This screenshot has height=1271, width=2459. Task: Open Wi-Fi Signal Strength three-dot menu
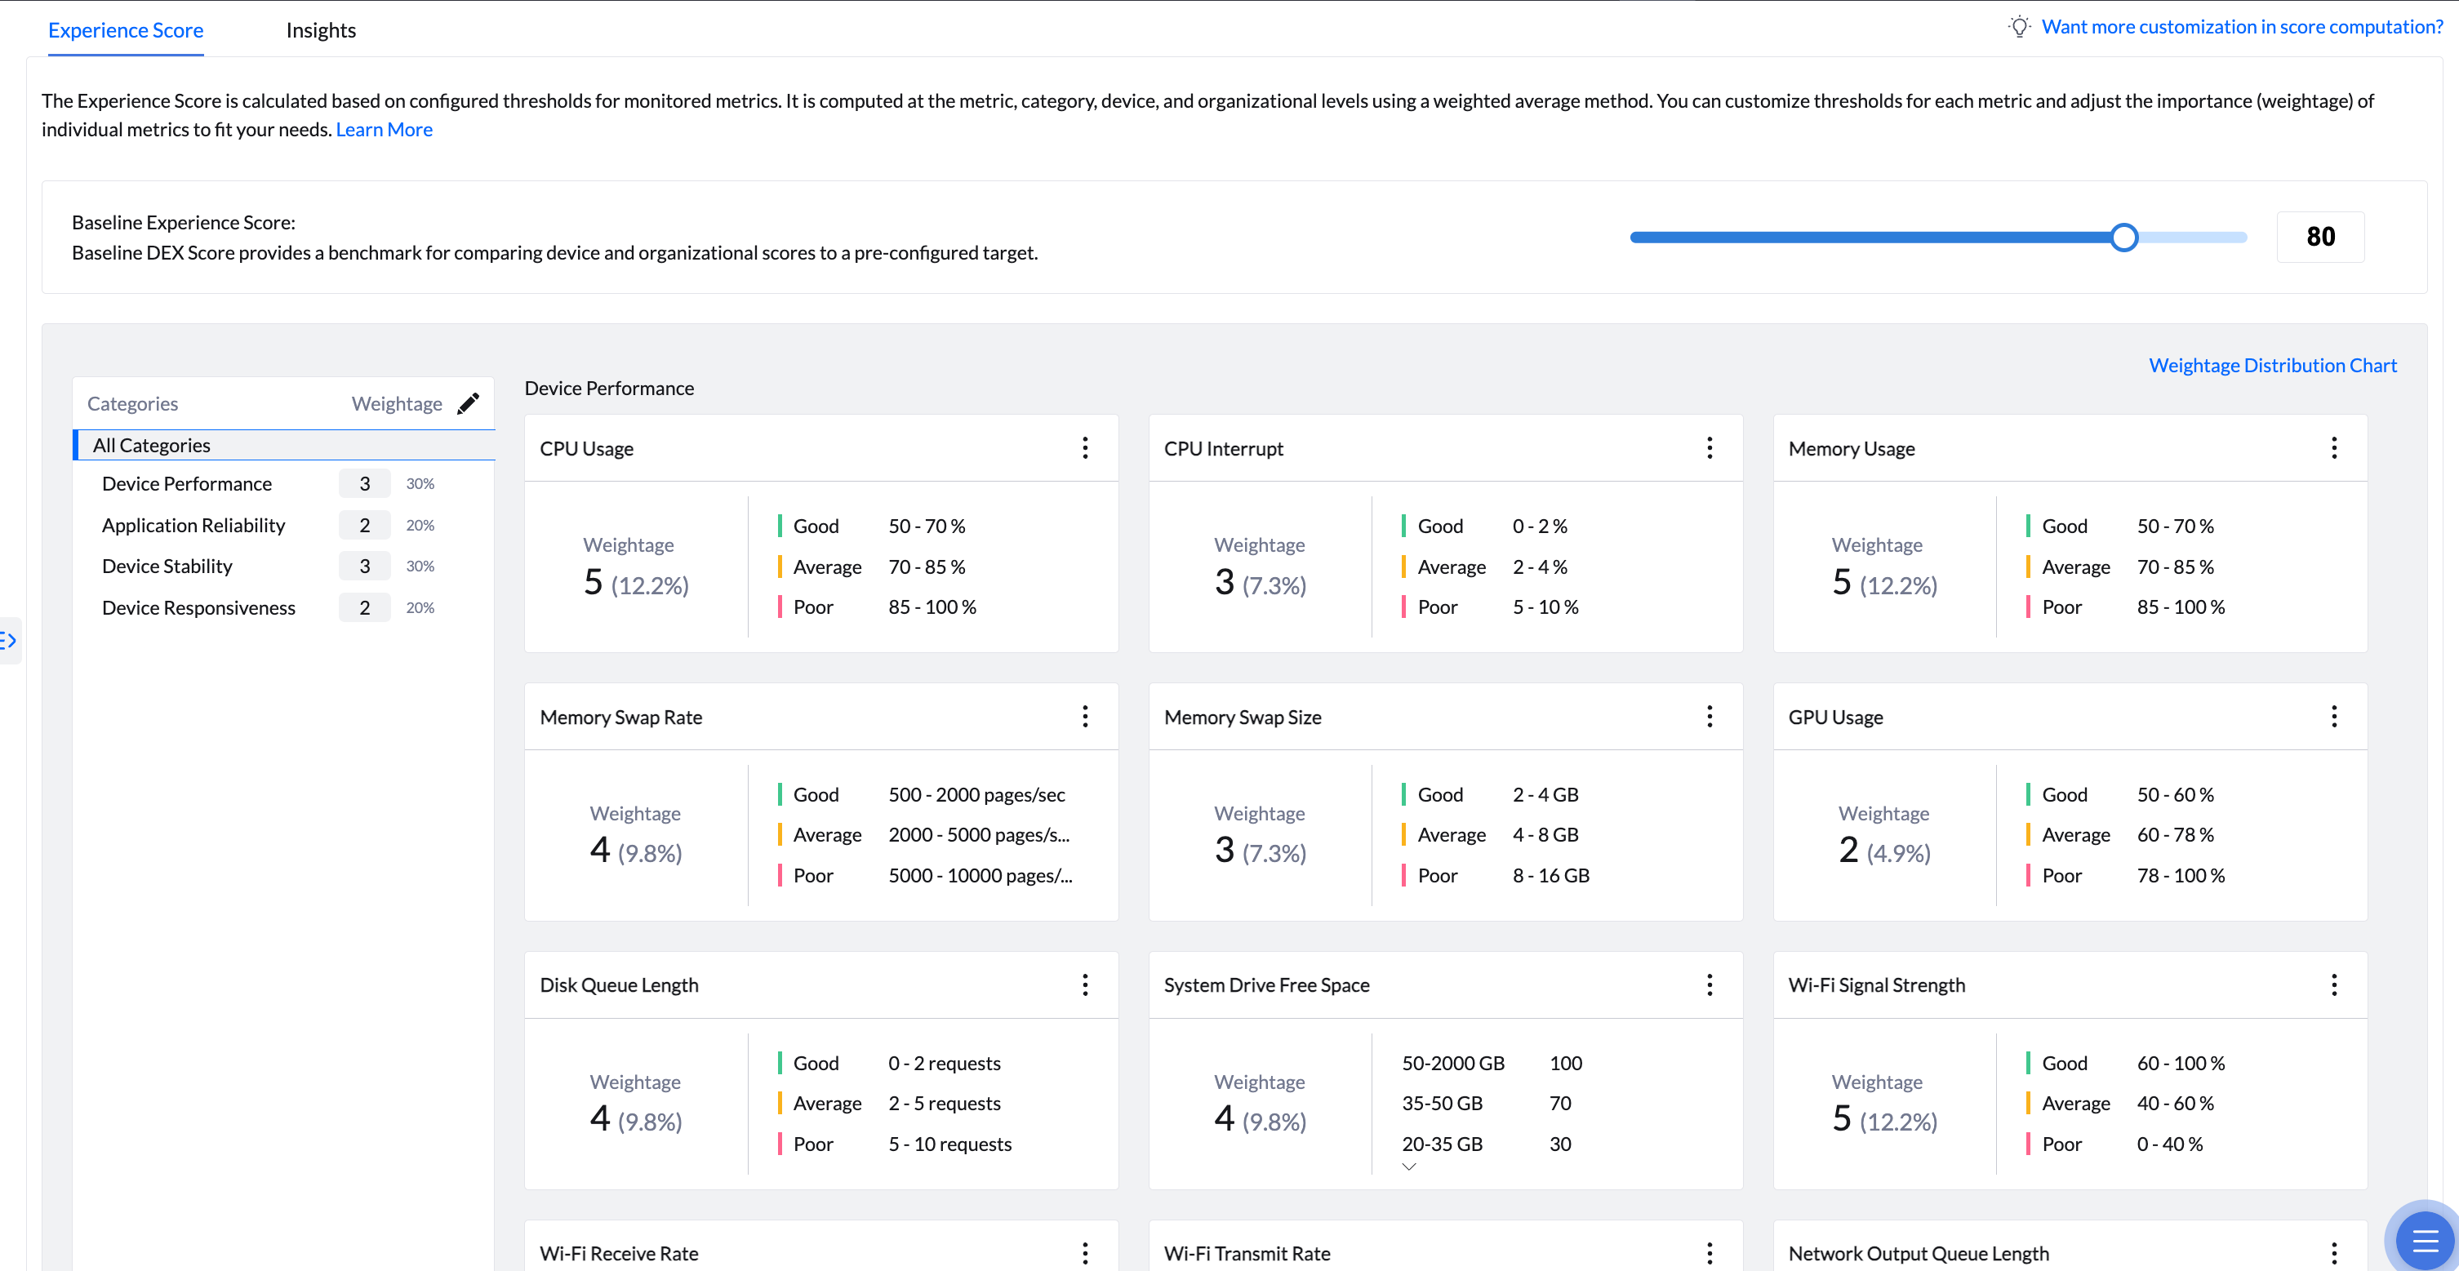tap(2333, 984)
